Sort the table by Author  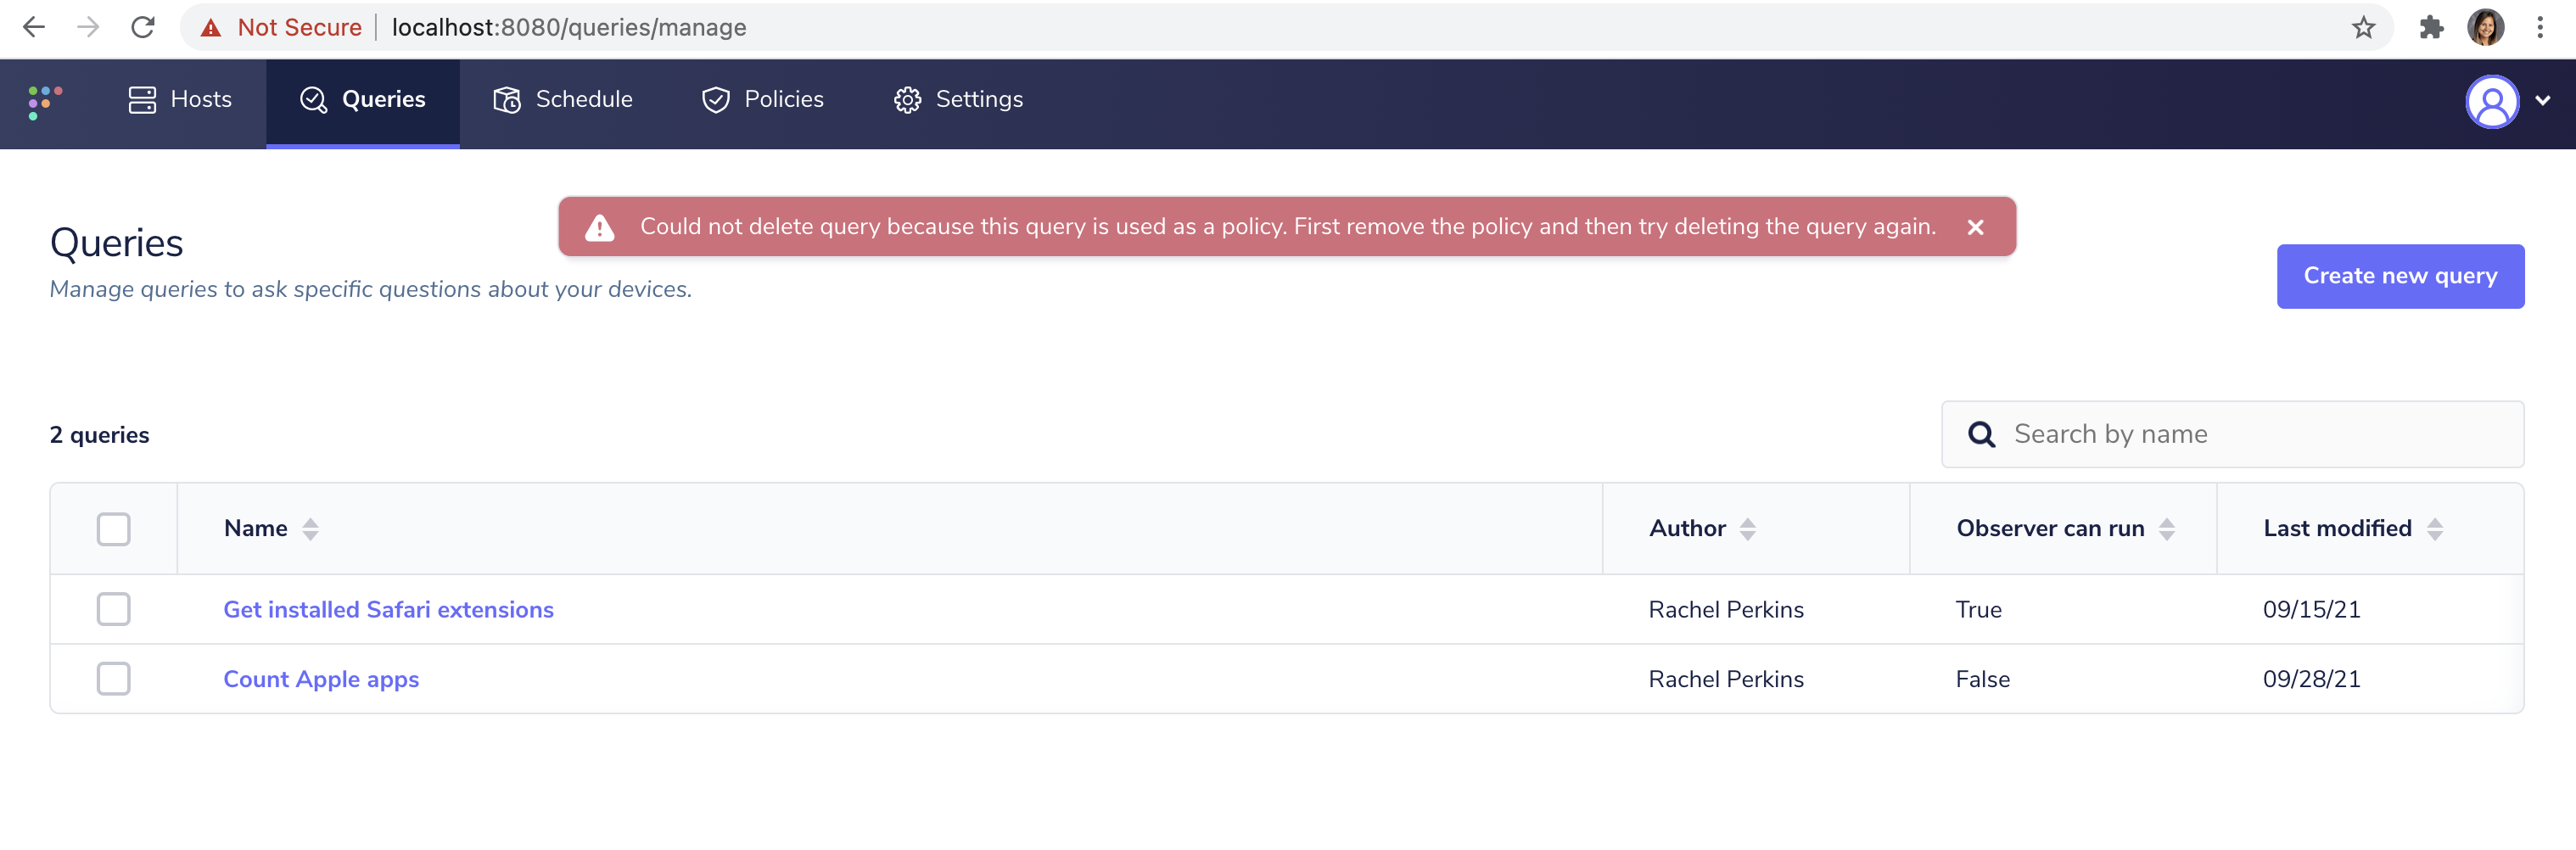coord(1702,529)
